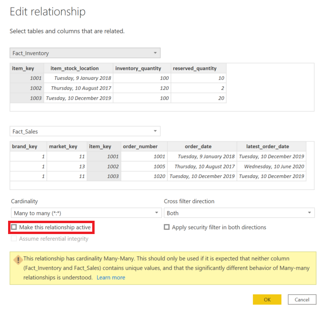Click Fact_Inventory cell Tuesday, 9 January 2018
Image resolution: width=318 pixels, height=310 pixels.
point(78,78)
